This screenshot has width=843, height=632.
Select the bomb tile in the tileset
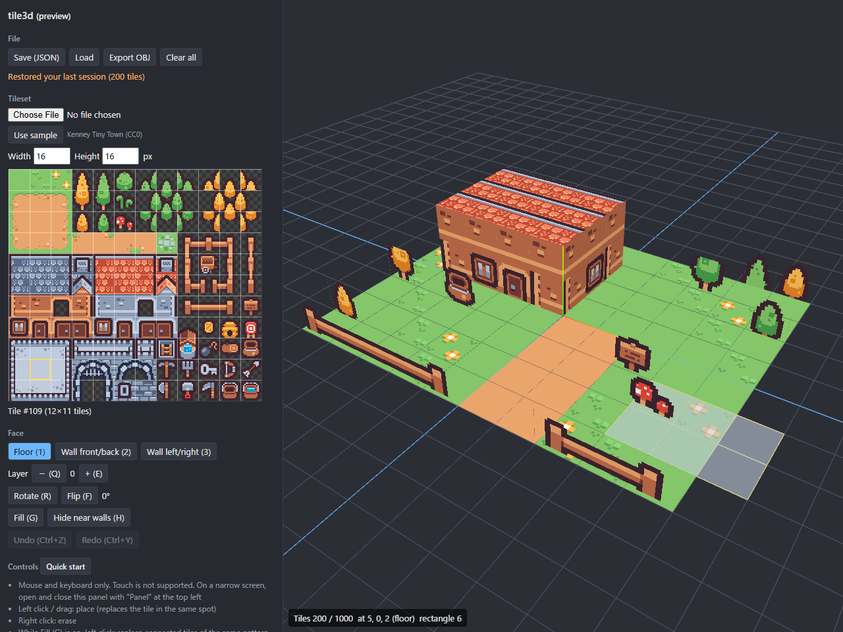tap(209, 348)
